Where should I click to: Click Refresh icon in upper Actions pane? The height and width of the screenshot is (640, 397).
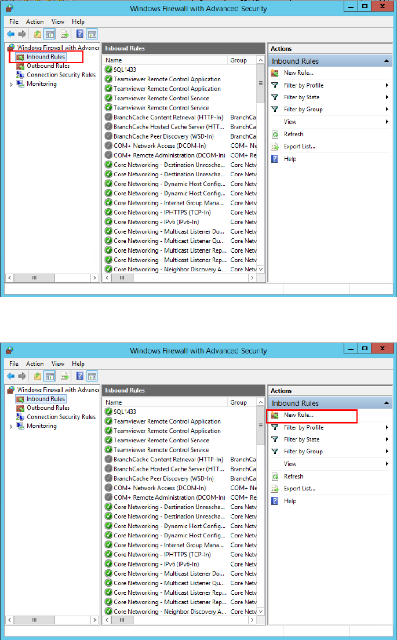tap(275, 134)
